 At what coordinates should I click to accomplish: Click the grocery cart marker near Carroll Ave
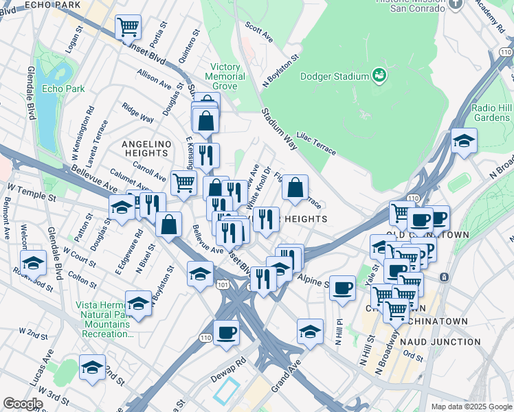pos(183,183)
